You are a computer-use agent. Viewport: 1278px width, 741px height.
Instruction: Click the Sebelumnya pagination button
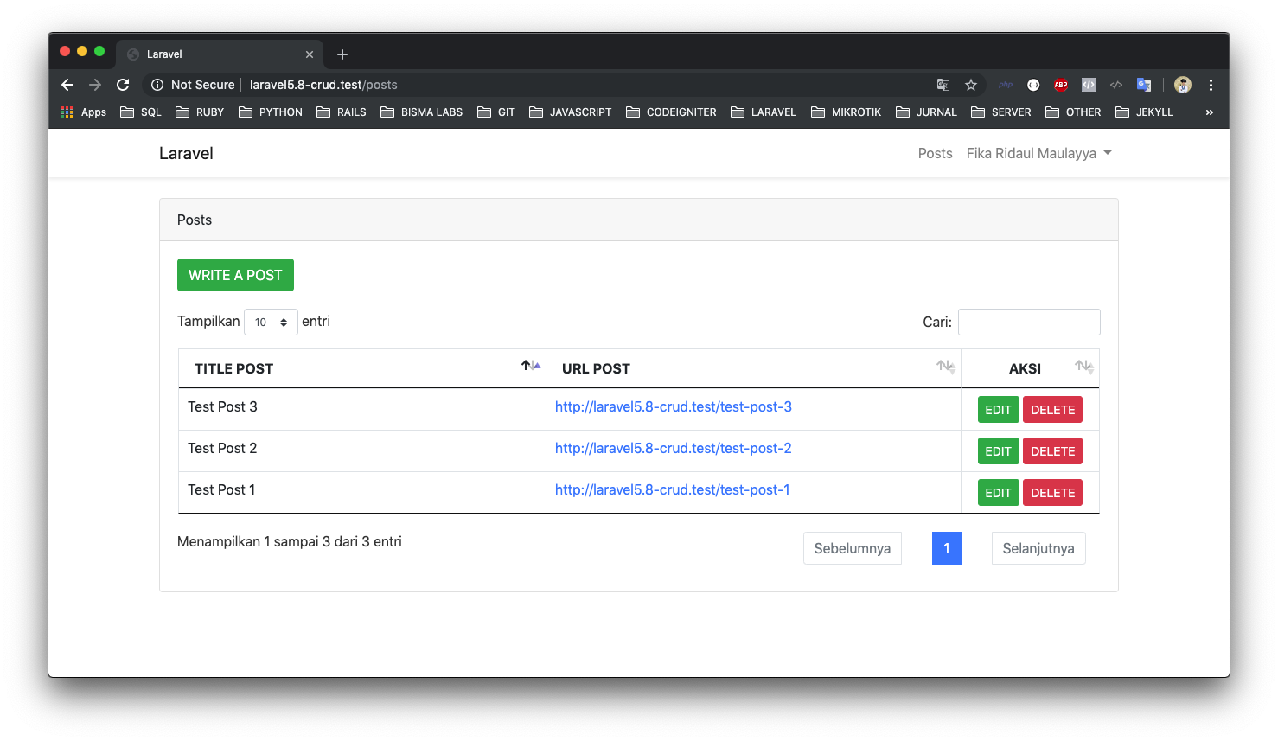(852, 548)
